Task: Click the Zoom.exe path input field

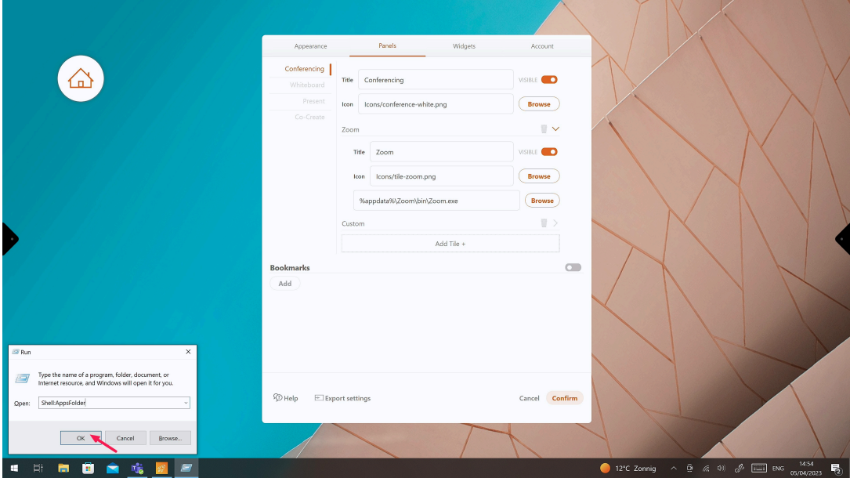Action: [436, 201]
